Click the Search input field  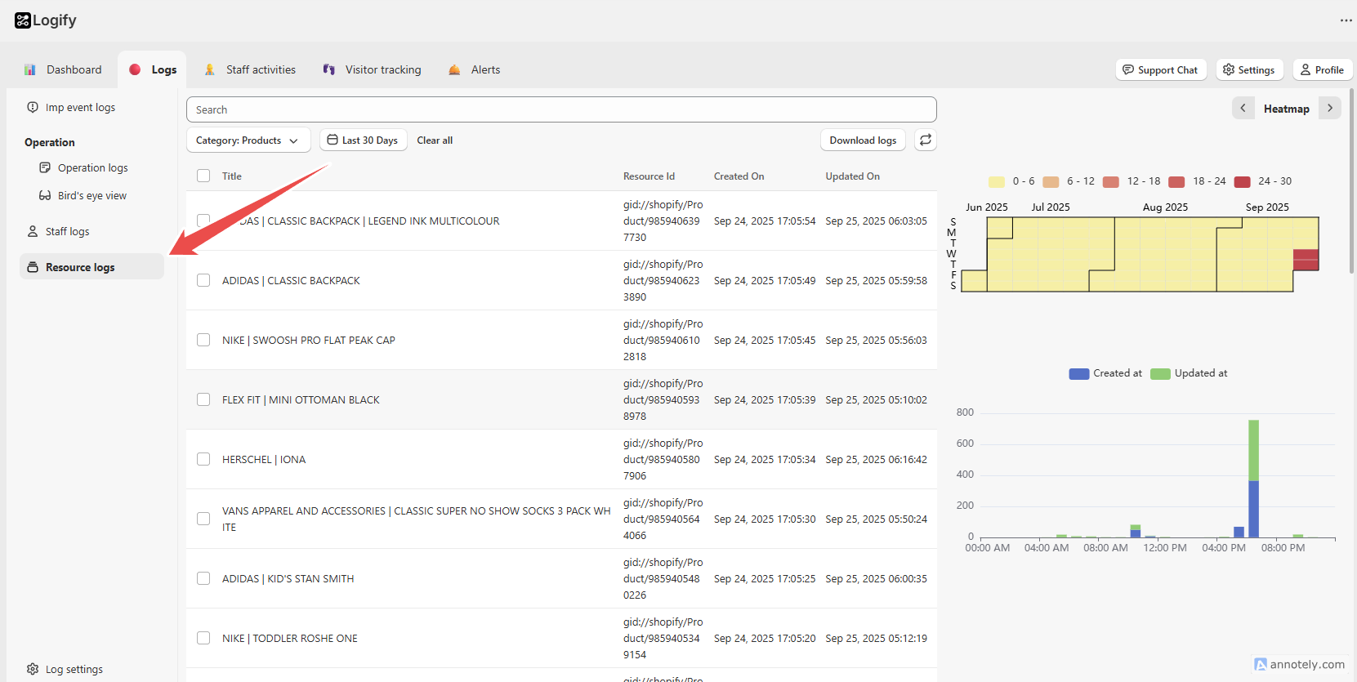(561, 109)
